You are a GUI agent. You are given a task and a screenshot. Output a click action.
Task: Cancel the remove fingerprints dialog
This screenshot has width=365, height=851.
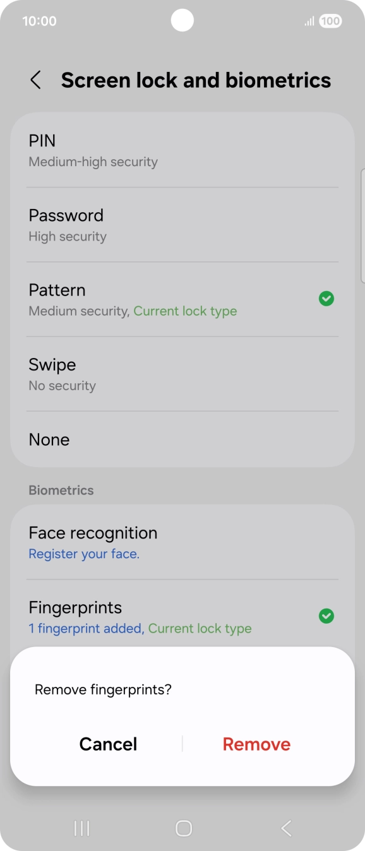point(108,744)
